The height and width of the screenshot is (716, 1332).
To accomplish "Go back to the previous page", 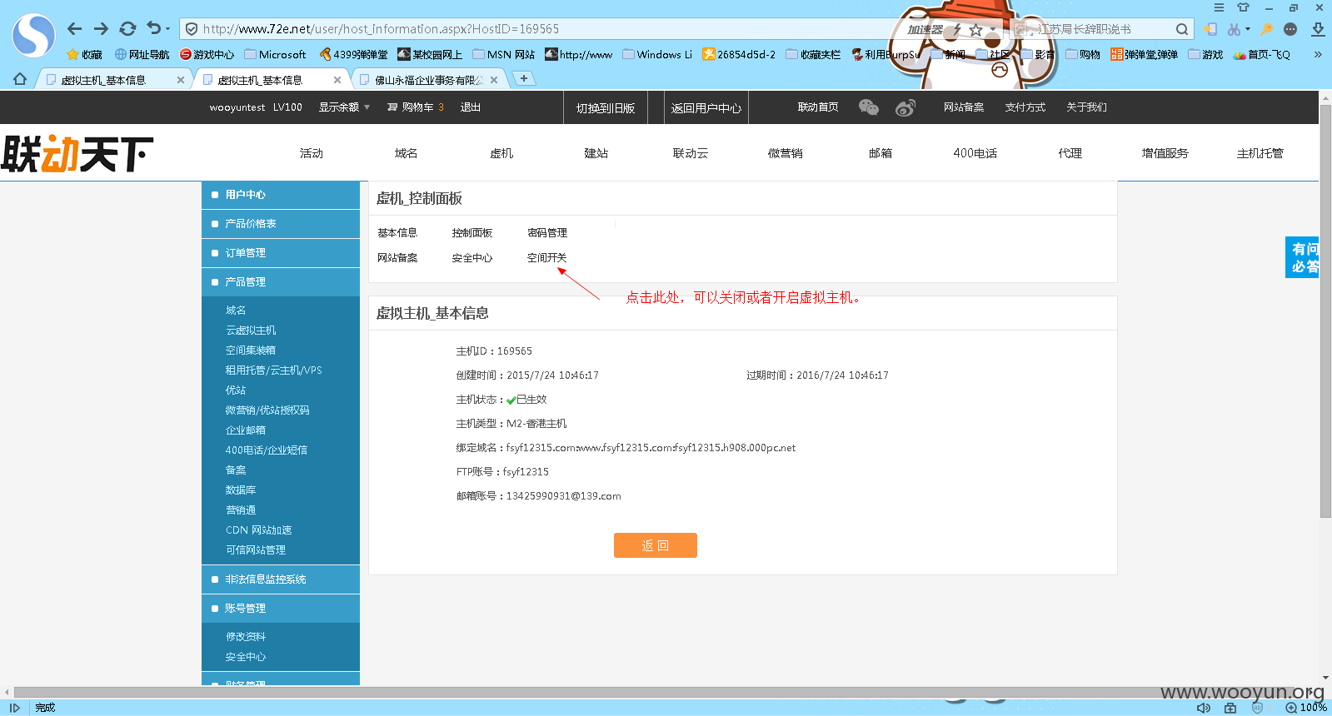I will tap(74, 29).
